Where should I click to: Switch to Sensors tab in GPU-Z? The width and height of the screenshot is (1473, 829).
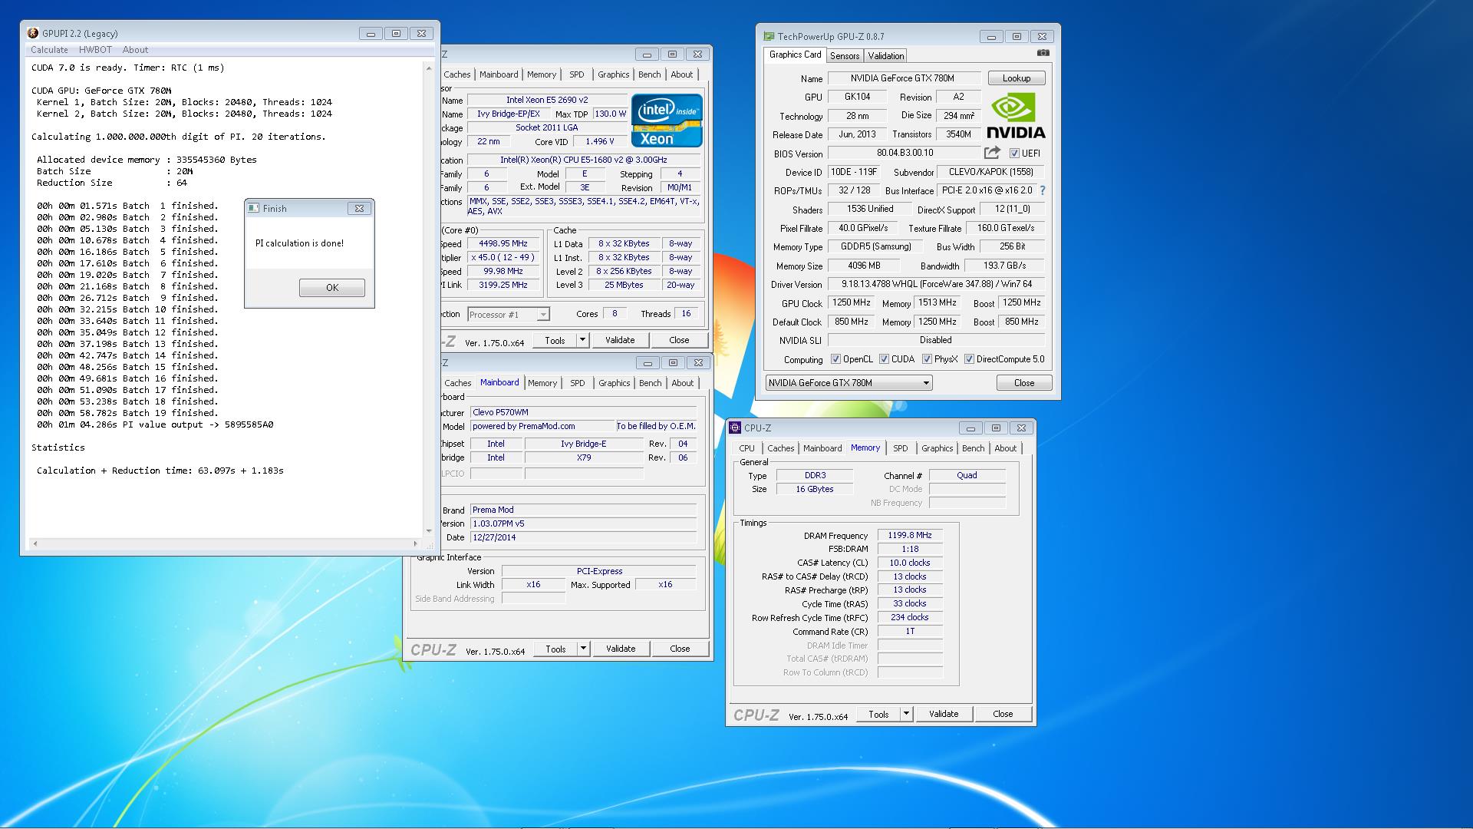(x=845, y=56)
